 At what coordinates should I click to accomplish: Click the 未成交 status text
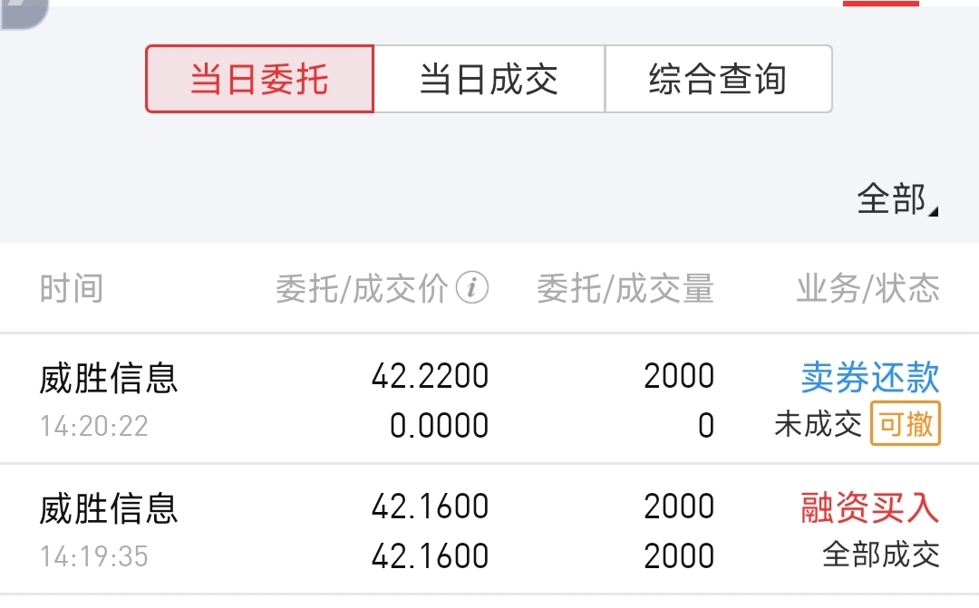click(x=818, y=424)
